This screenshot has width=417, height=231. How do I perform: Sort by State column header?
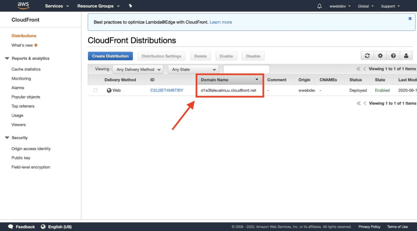coord(380,80)
